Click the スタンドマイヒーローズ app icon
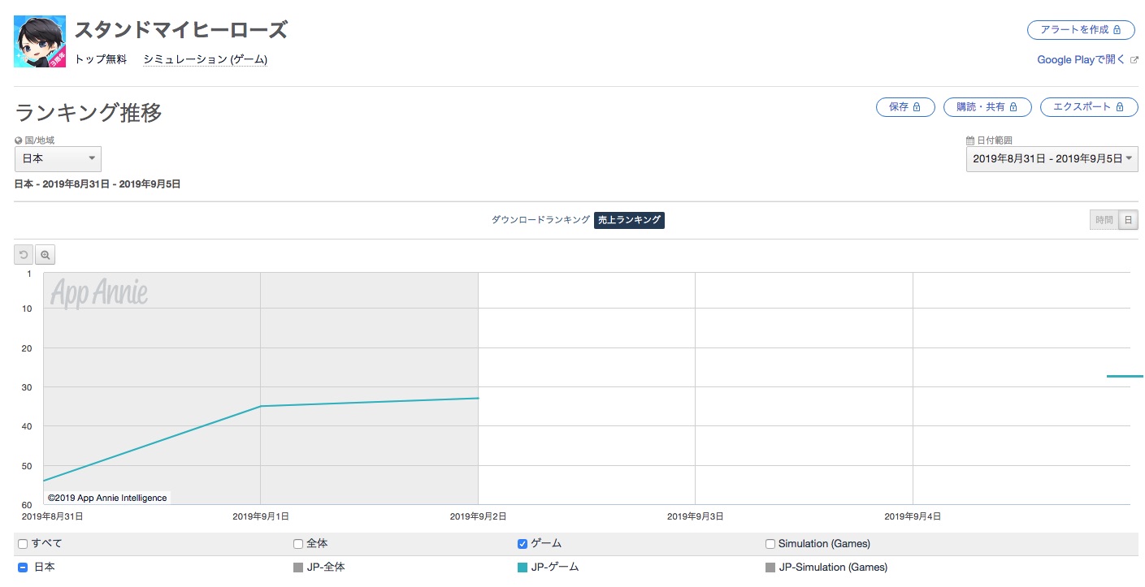Image resolution: width=1145 pixels, height=587 pixels. click(x=40, y=41)
